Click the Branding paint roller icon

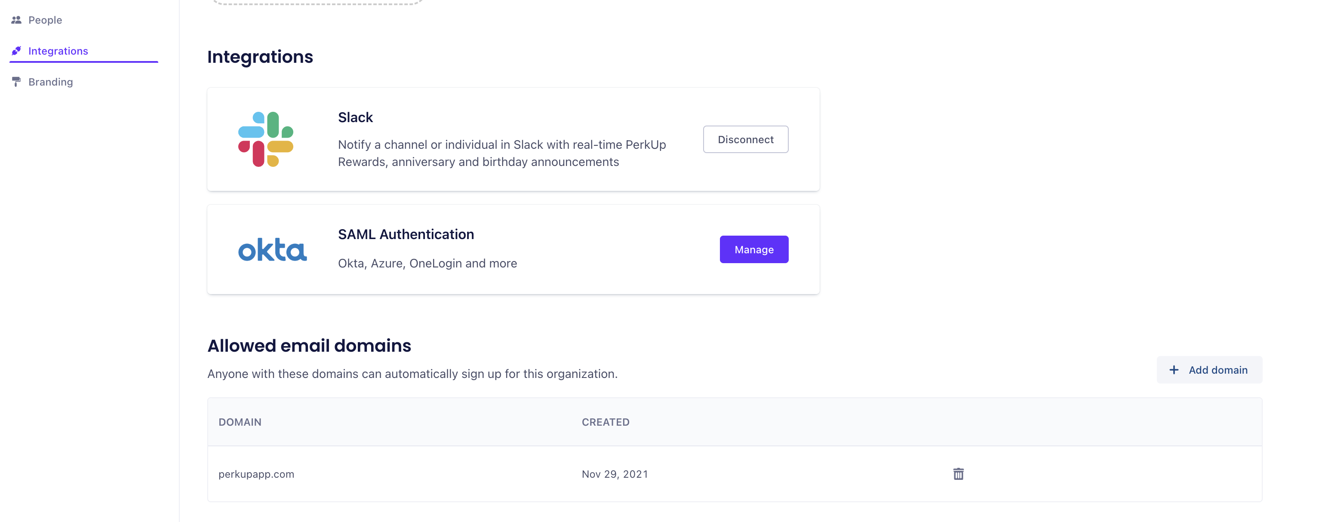[x=16, y=82]
